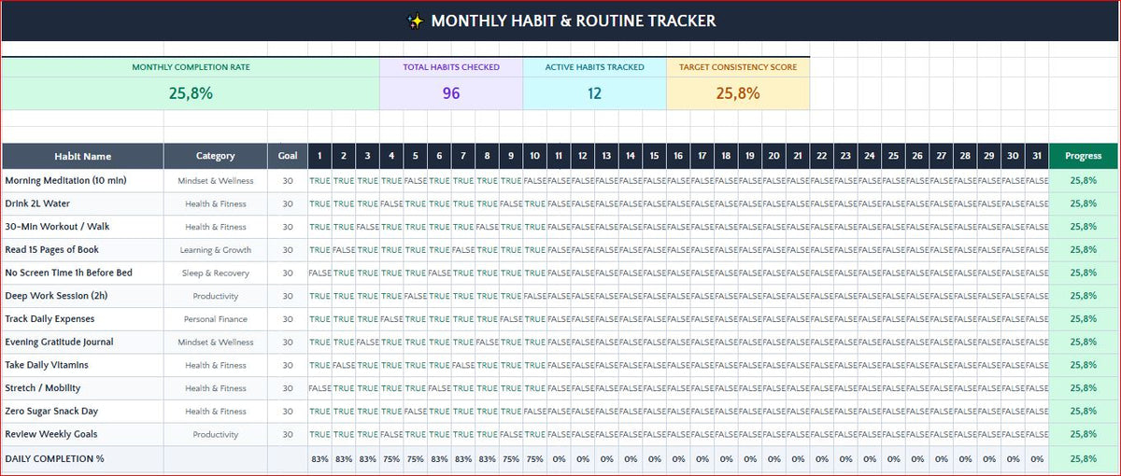Click the Learning & Growth category cell

pos(216,250)
